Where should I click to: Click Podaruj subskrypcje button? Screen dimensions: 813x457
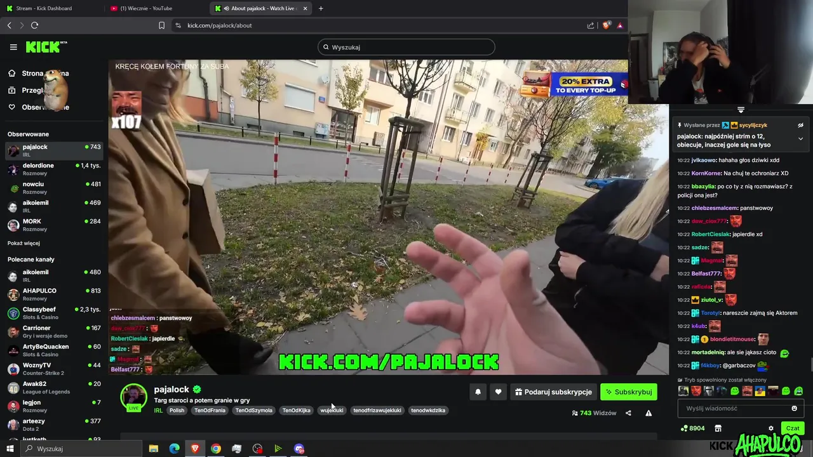554,392
